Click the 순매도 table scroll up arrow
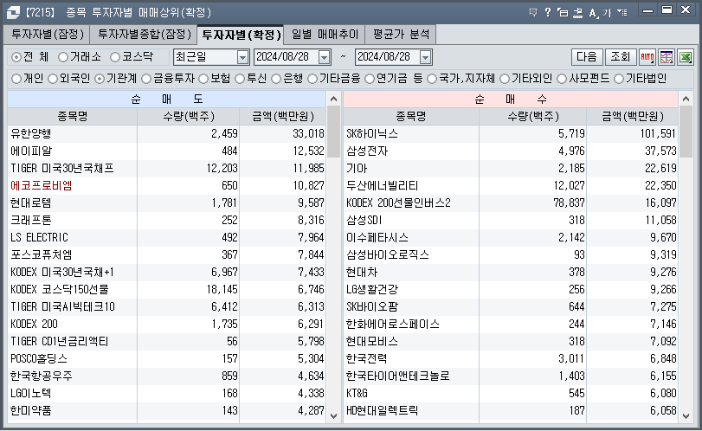Screen dimensions: 702x431 (x=333, y=99)
